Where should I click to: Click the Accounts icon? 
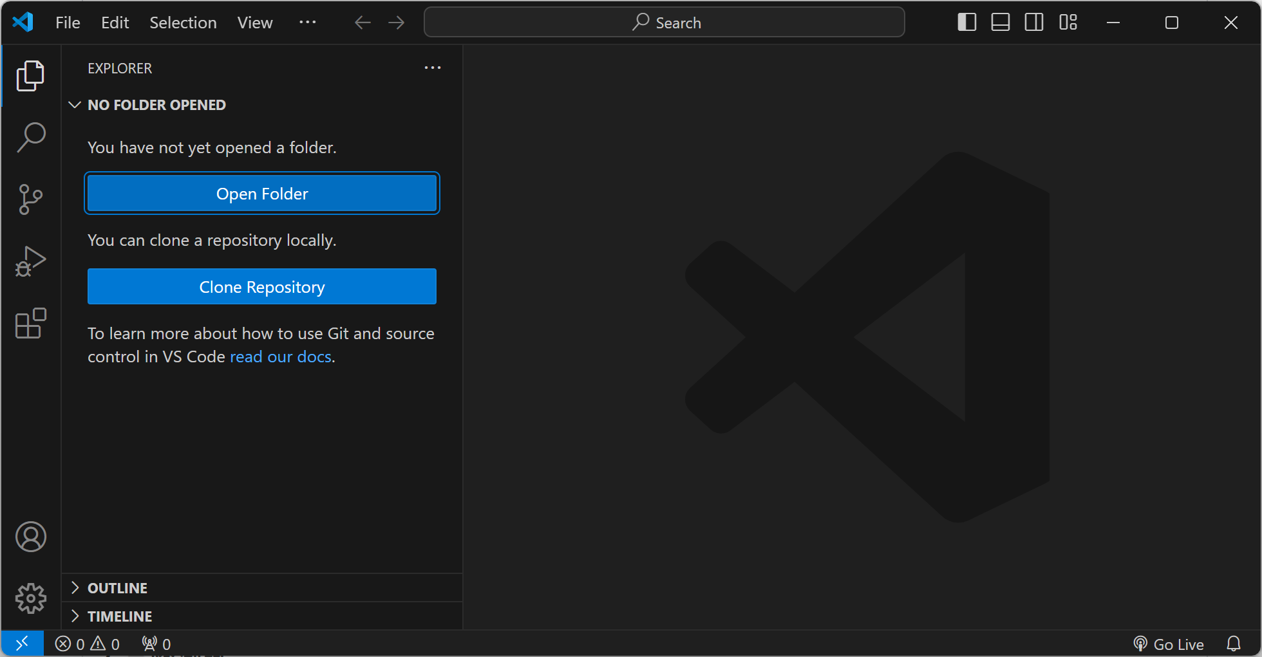[x=30, y=537]
